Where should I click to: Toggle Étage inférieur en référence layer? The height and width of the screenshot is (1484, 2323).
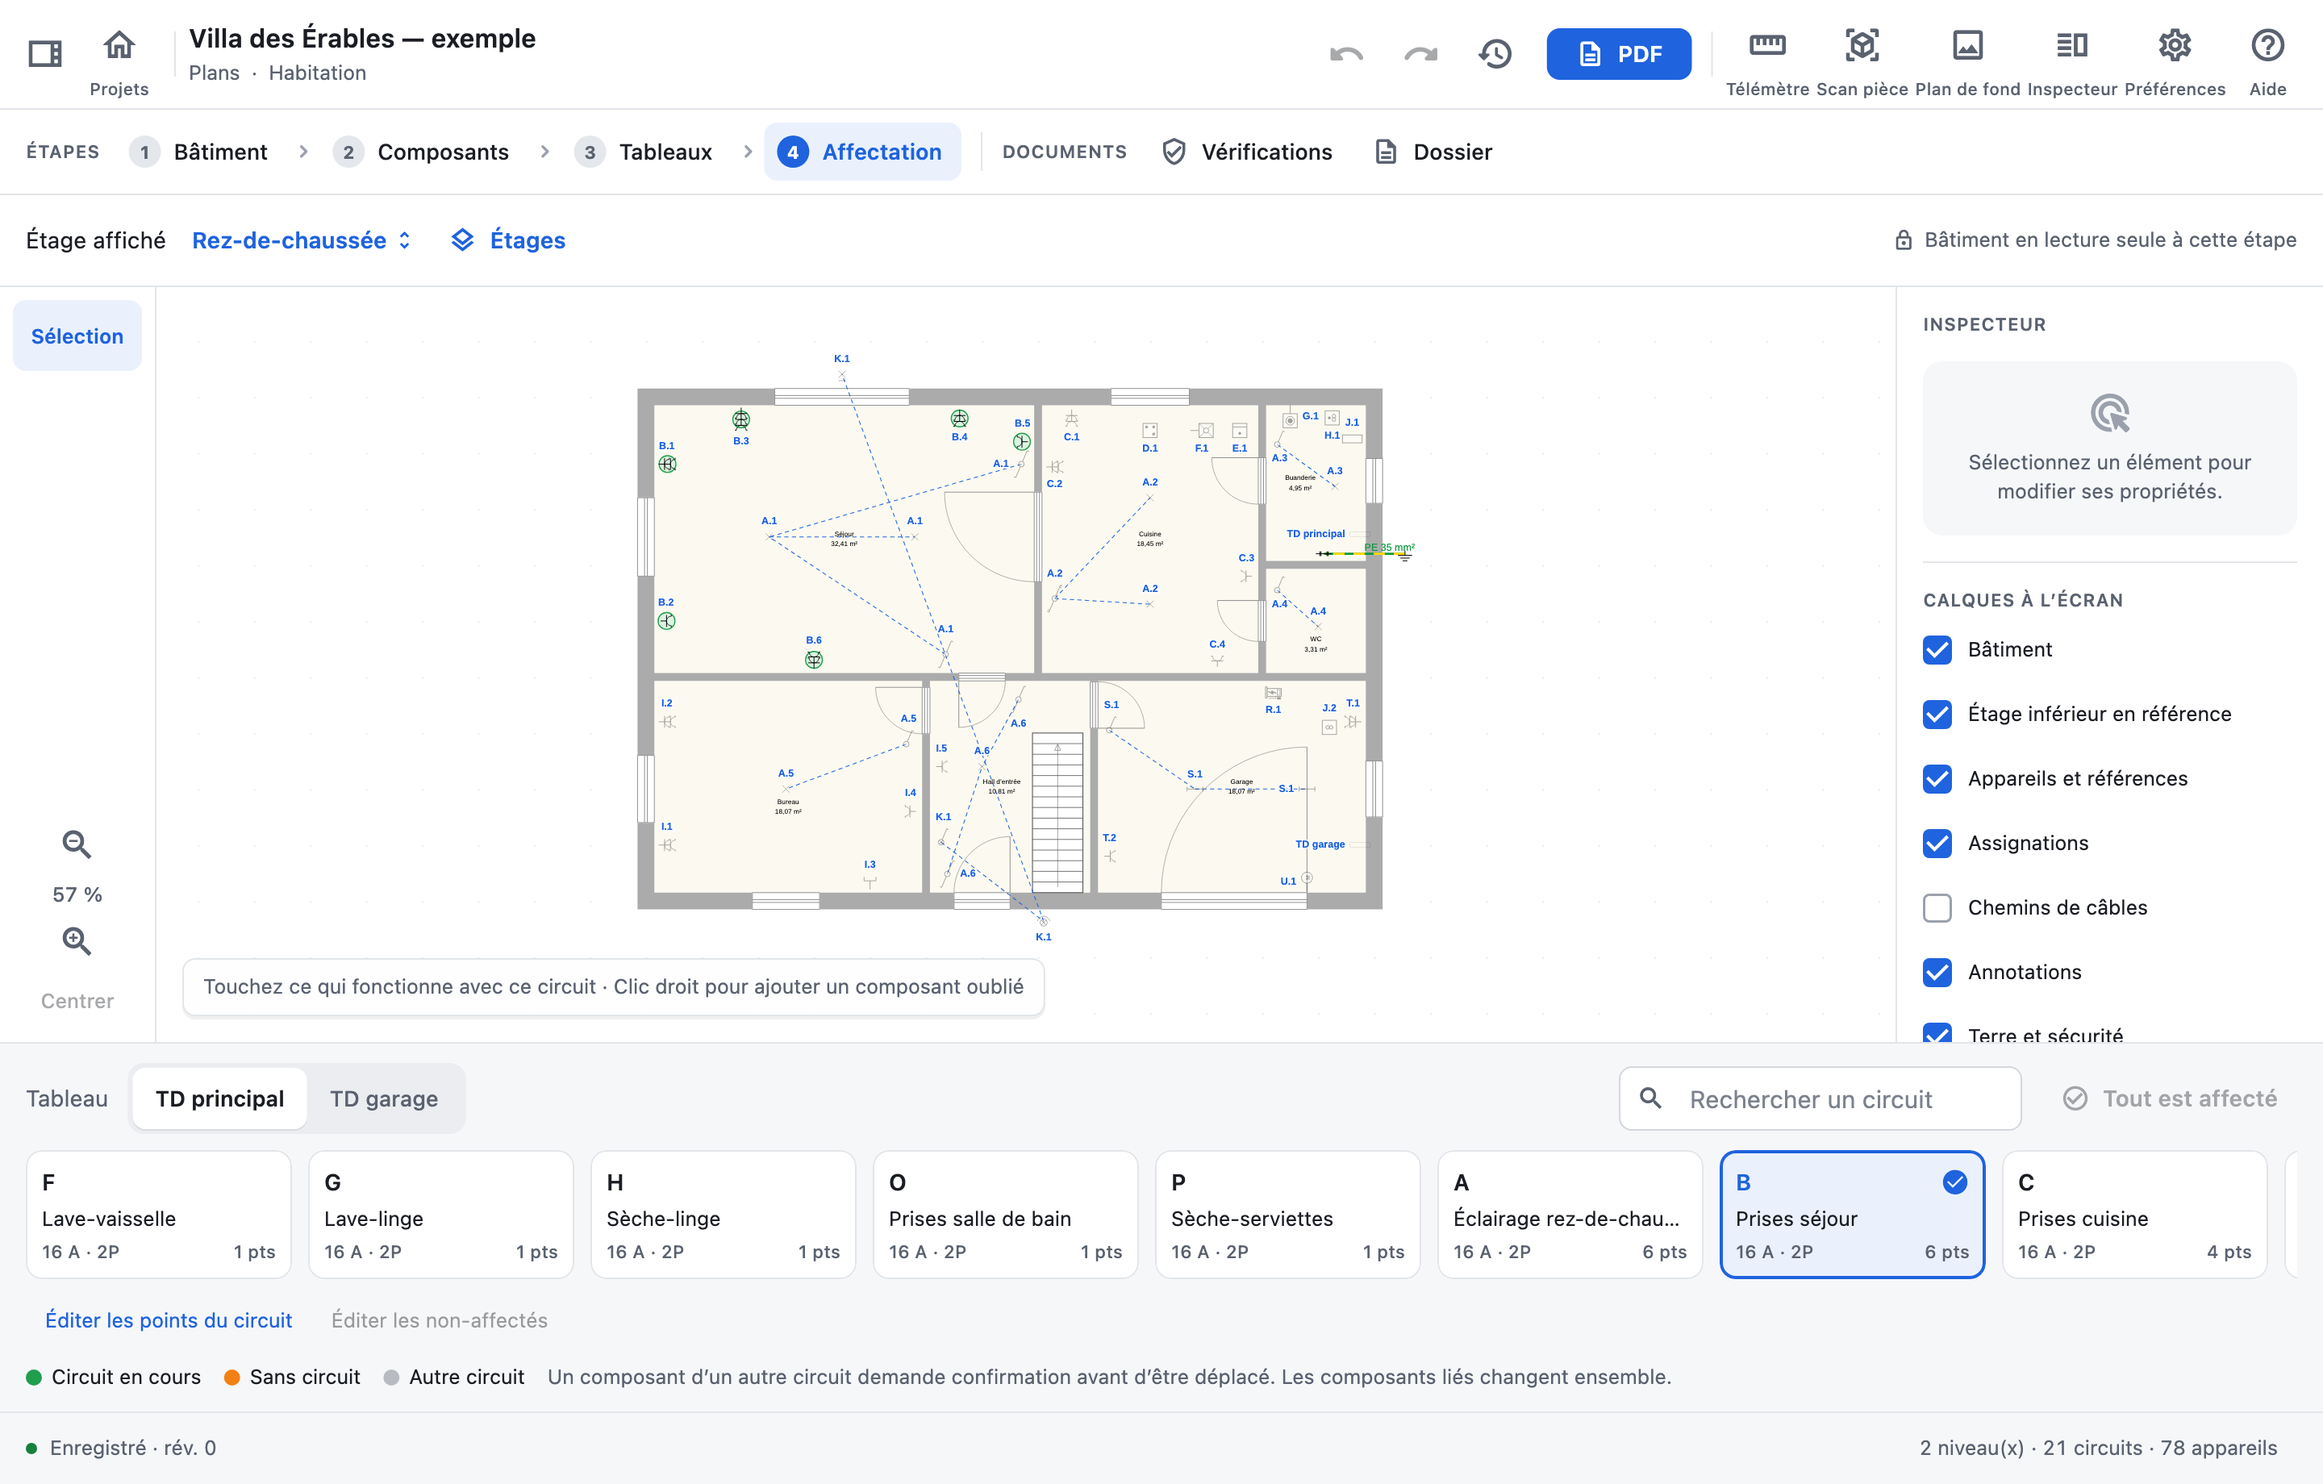coord(1937,714)
